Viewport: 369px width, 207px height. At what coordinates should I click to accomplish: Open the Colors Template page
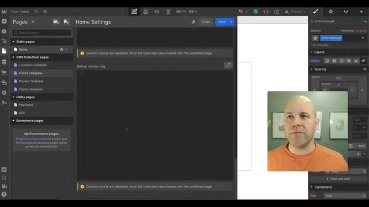(x=42, y=73)
